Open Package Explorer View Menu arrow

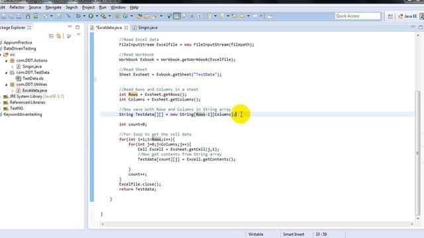(x=78, y=34)
